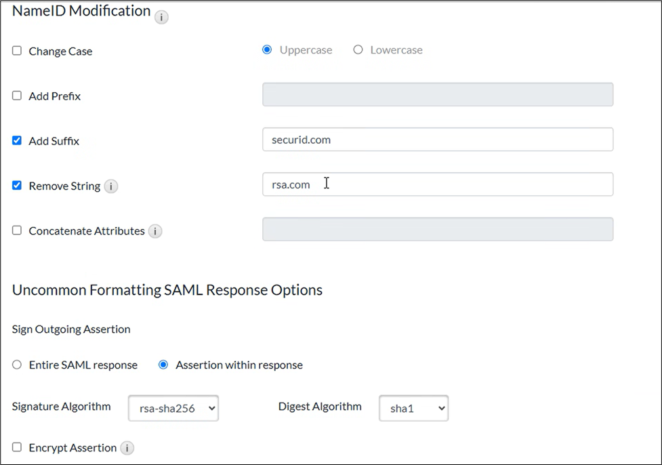Enable the Concatenate Attributes checkbox
This screenshot has width=662, height=465.
(x=17, y=230)
